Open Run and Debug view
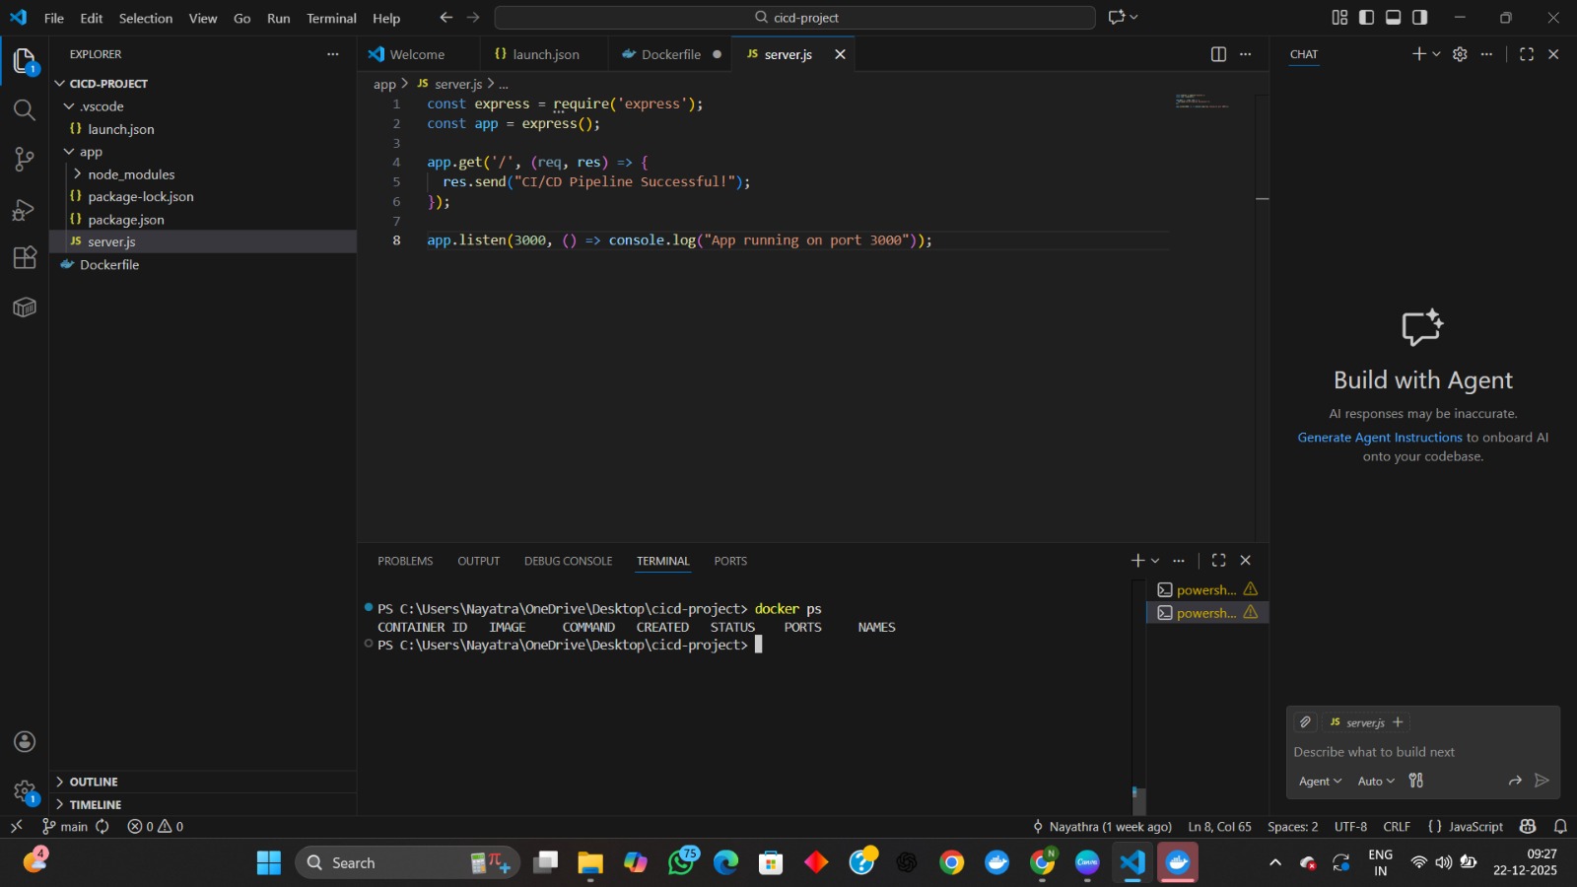Viewport: 1577px width, 887px height. coord(25,209)
